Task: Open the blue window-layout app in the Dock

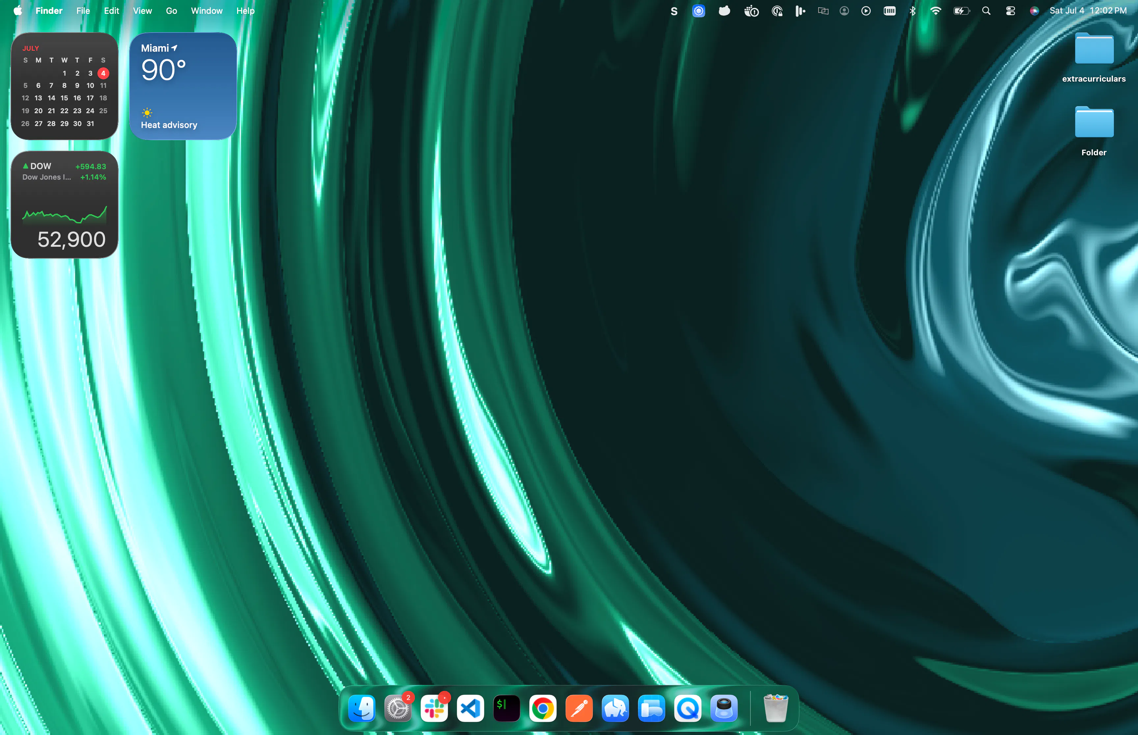Action: click(x=652, y=708)
